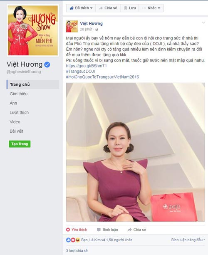Toggle the Đã thích liked button
Viewport: 208px width, 255px height.
pos(81,8)
